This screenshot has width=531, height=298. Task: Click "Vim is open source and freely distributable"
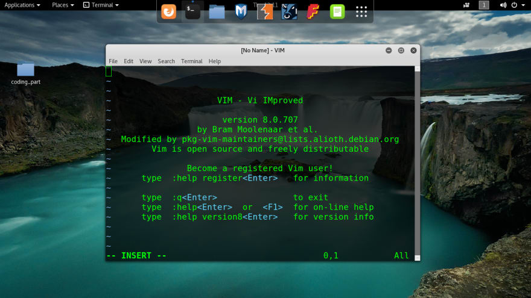pos(260,149)
